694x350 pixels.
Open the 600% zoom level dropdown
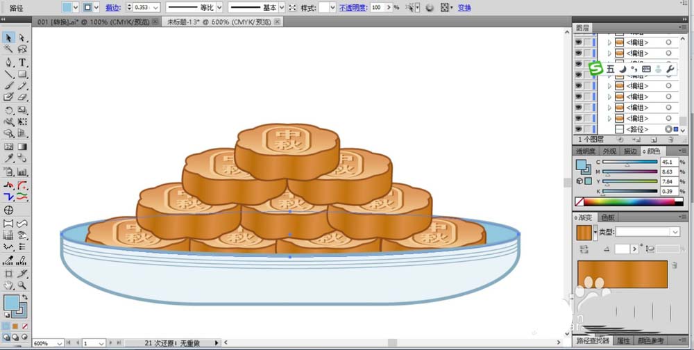tap(59, 343)
